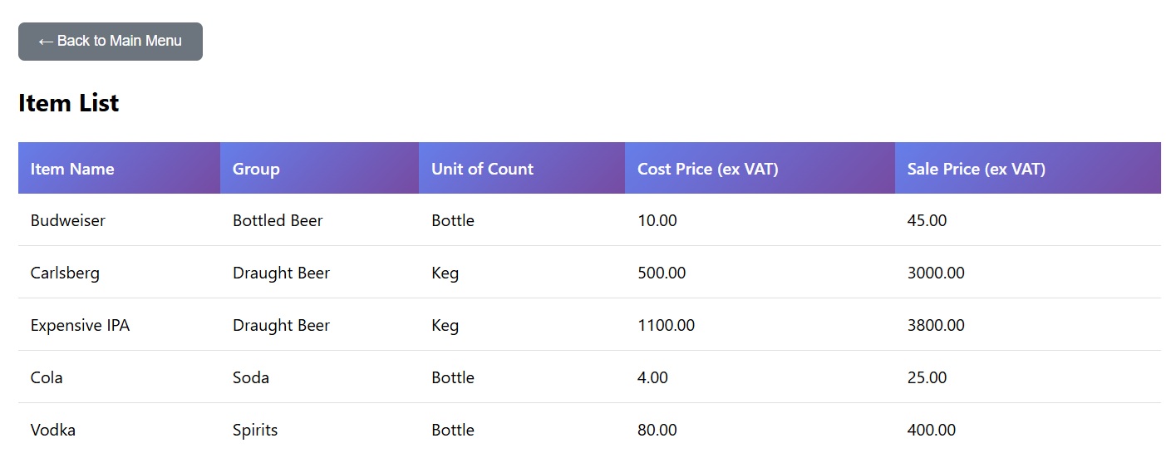Click Carlsberg's Draught Beer group cell
Viewport: 1166px width, 453px height.
pos(281,273)
